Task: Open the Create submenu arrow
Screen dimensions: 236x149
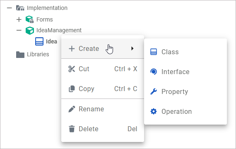Action: tap(132, 48)
